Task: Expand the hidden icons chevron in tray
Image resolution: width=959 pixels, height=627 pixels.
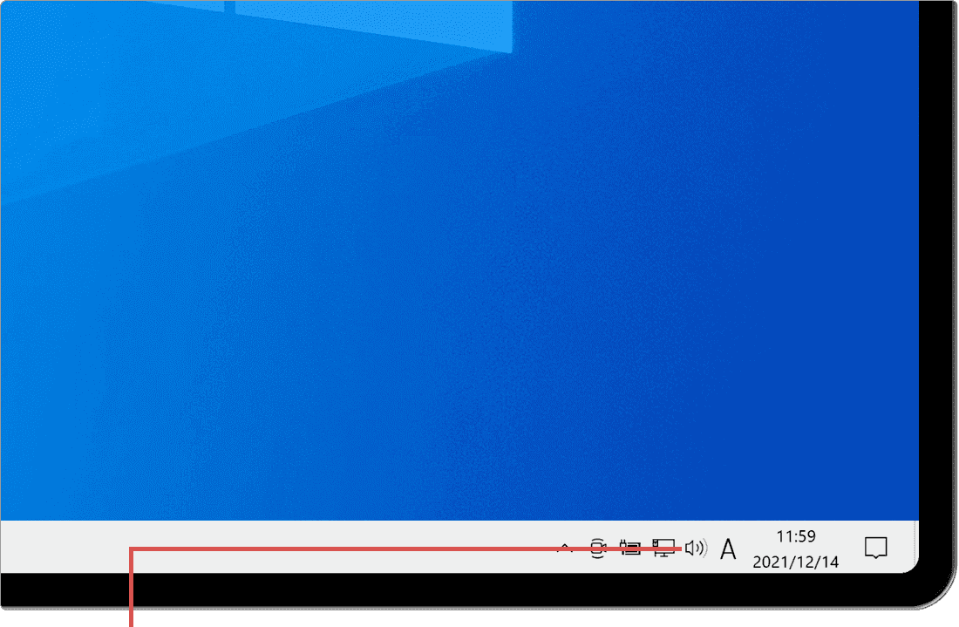Action: click(x=565, y=549)
